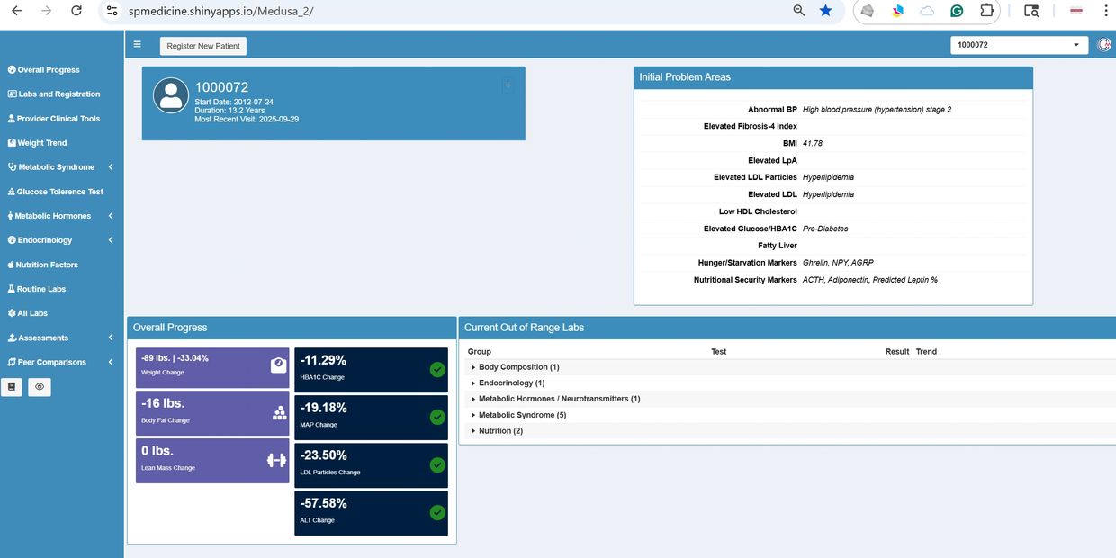Expand the Metabolic Syndrome (5) lab group

(x=522, y=415)
